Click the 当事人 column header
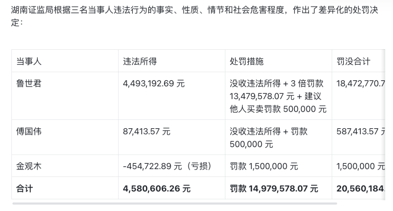Image resolution: width=393 pixels, height=211 pixels. point(29,61)
